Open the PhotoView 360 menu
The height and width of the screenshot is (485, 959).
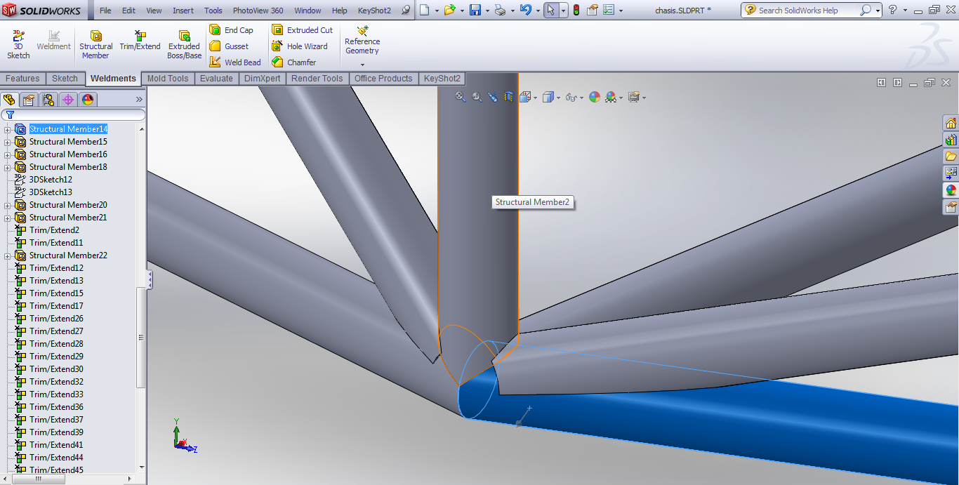[258, 11]
